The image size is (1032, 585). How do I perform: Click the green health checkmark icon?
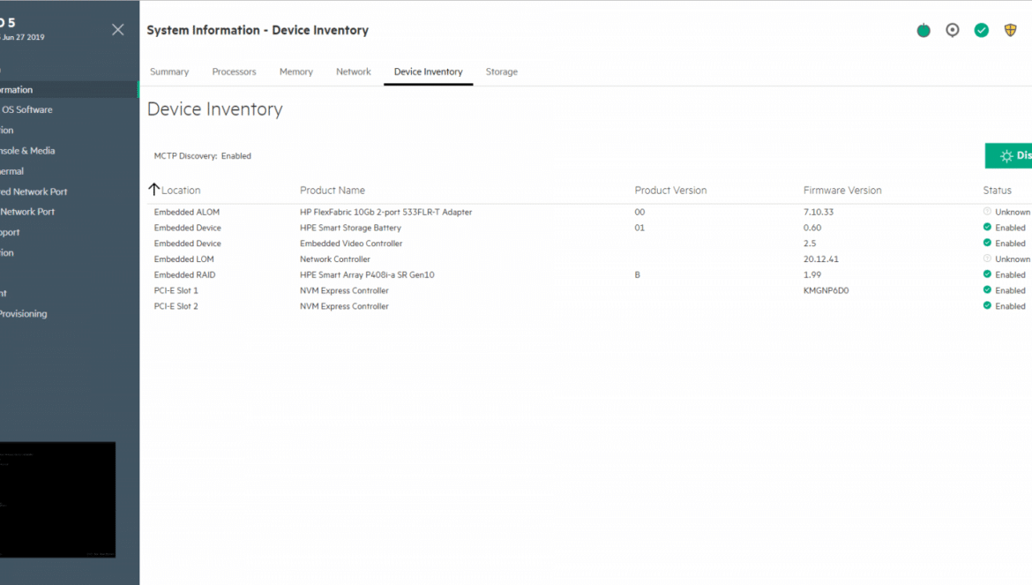click(982, 30)
